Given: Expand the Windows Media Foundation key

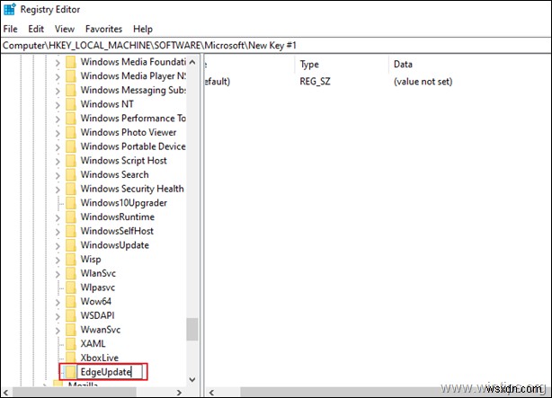Looking at the screenshot, I should pyautogui.click(x=58, y=63).
